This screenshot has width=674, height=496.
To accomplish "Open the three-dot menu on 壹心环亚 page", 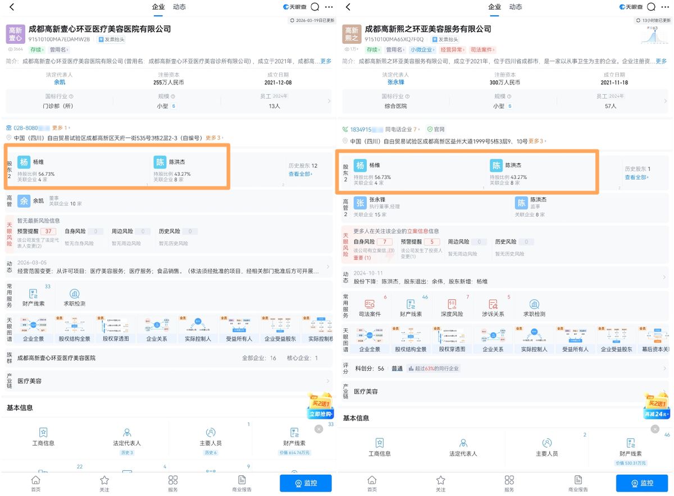I will click(329, 7).
